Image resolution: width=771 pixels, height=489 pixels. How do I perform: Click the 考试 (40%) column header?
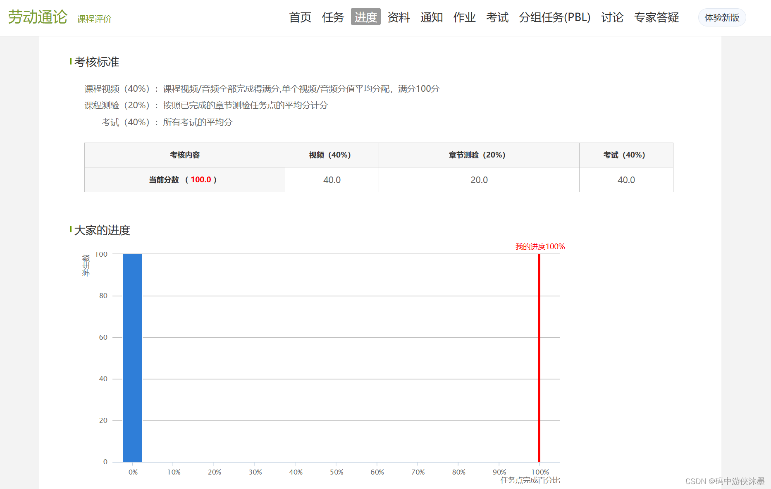(626, 155)
